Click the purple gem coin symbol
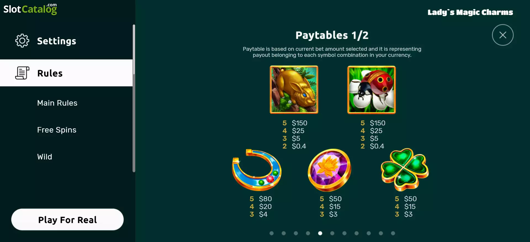The width and height of the screenshot is (530, 242). [x=329, y=170]
